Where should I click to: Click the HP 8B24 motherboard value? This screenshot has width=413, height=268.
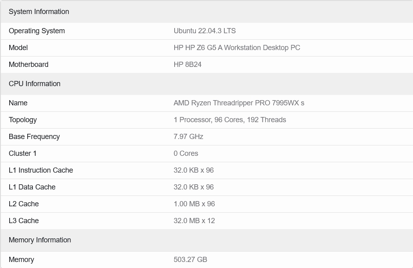click(187, 64)
